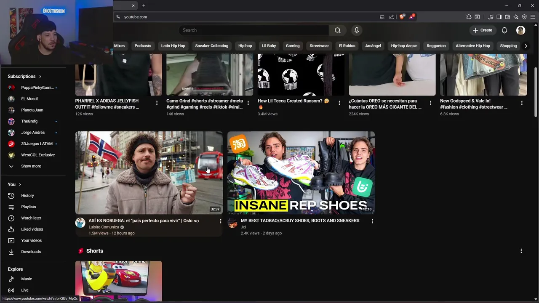This screenshot has width=539, height=303.
Task: Show more category chips with right arrow
Action: click(x=526, y=46)
